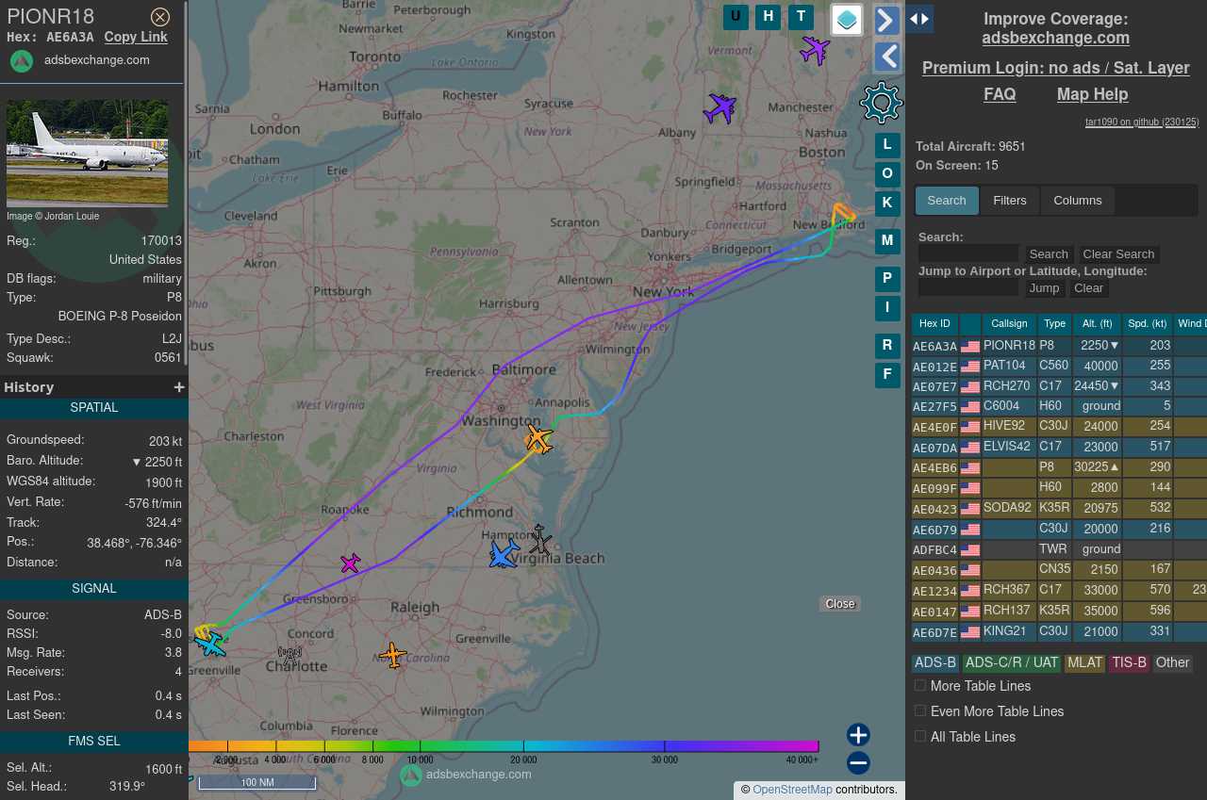
Task: Expand the History section plus icon
Action: 179,387
